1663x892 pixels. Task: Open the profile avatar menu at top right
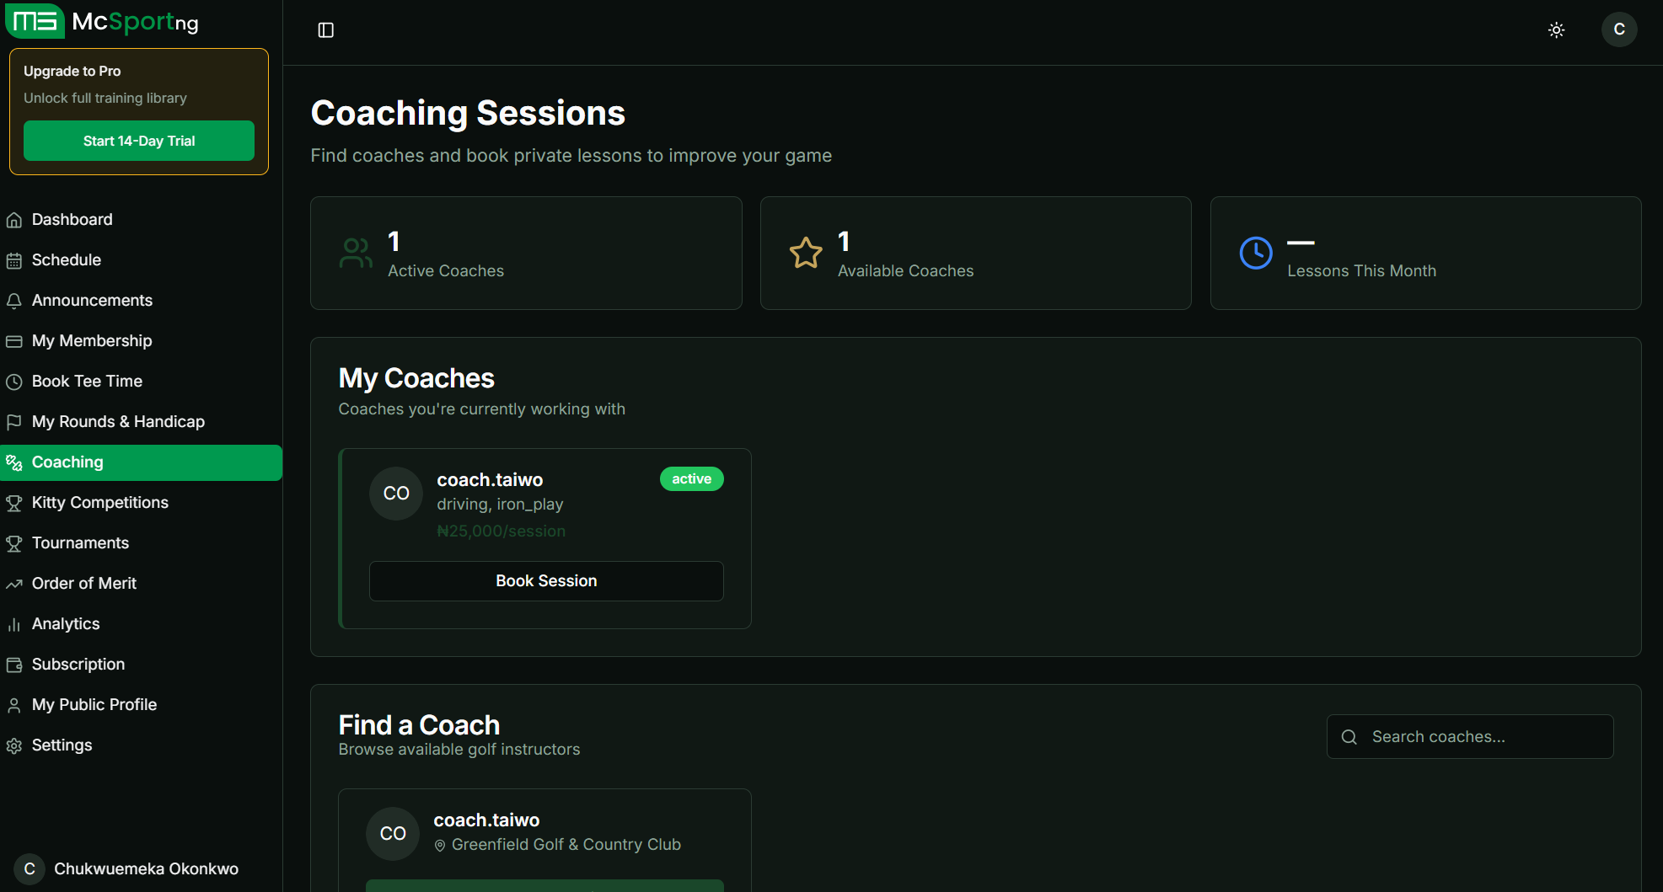pos(1618,29)
